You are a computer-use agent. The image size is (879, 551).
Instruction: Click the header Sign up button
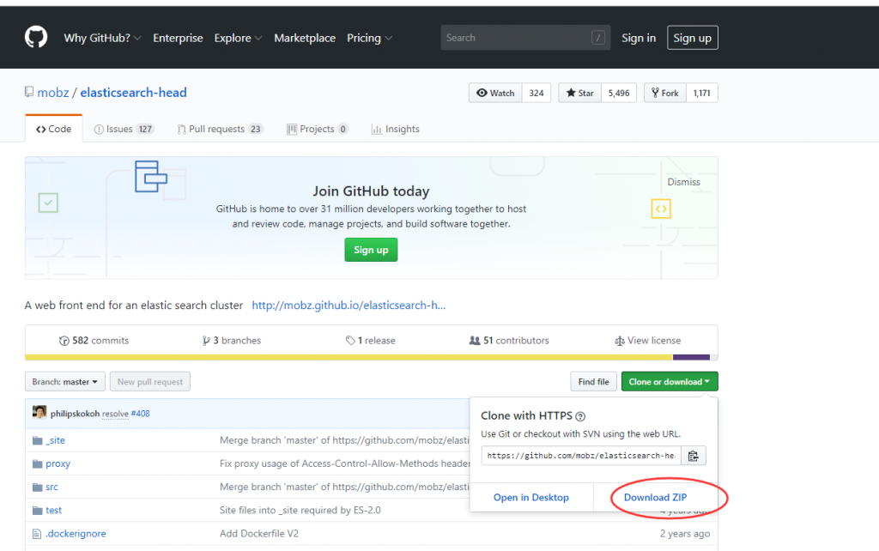(693, 38)
